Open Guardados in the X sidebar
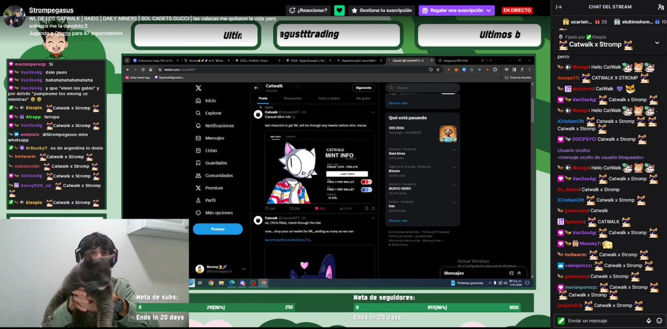 (x=211, y=163)
